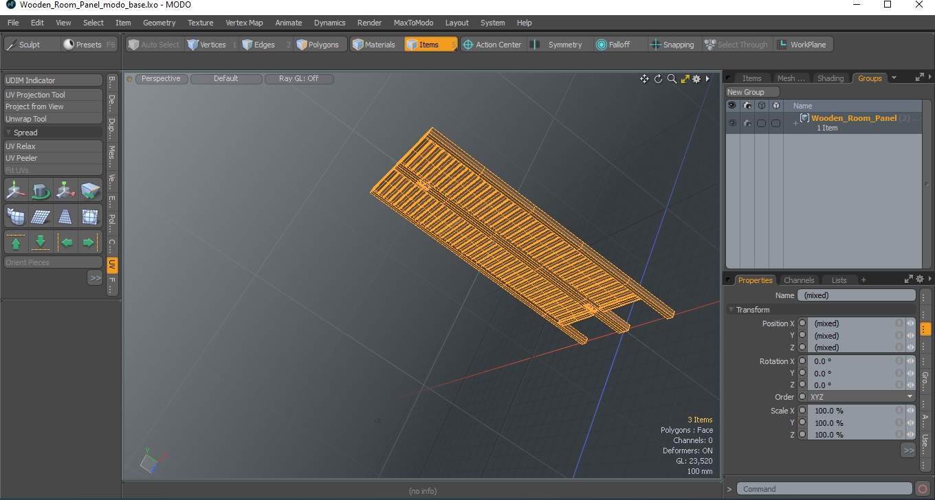Click the UDIM Indicator button
This screenshot has width=935, height=500.
coord(53,80)
